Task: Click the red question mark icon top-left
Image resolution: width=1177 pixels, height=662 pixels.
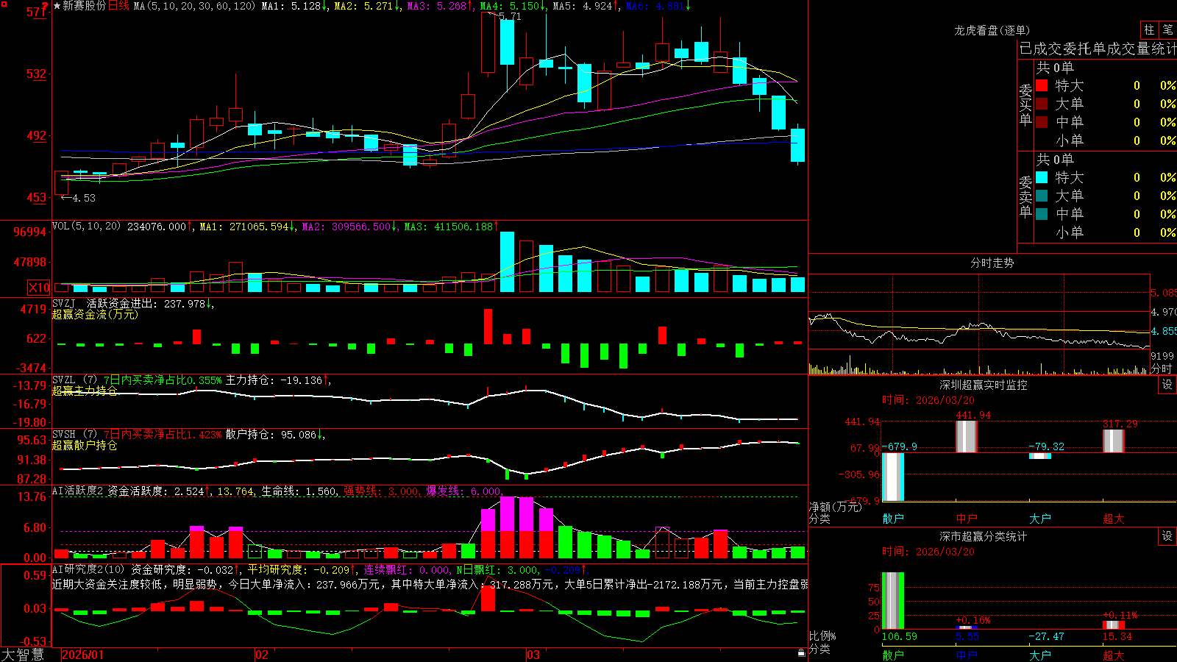Action: pyautogui.click(x=46, y=7)
